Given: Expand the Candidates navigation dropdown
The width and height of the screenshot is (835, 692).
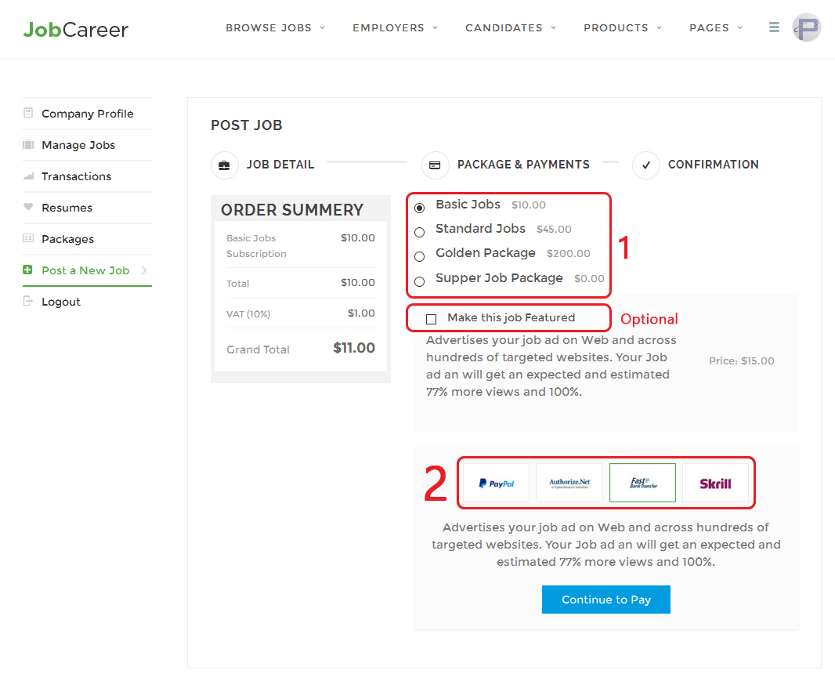Looking at the screenshot, I should [510, 28].
